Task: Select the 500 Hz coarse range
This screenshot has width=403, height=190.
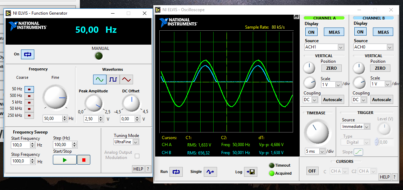Action: [x=29, y=96]
